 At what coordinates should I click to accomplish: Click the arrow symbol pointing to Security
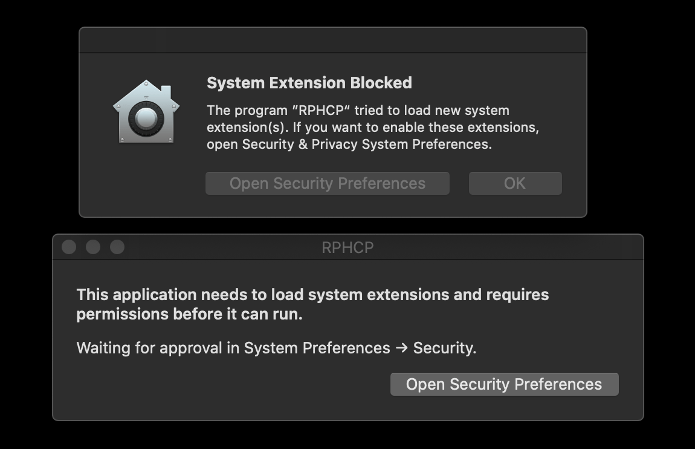coord(401,348)
